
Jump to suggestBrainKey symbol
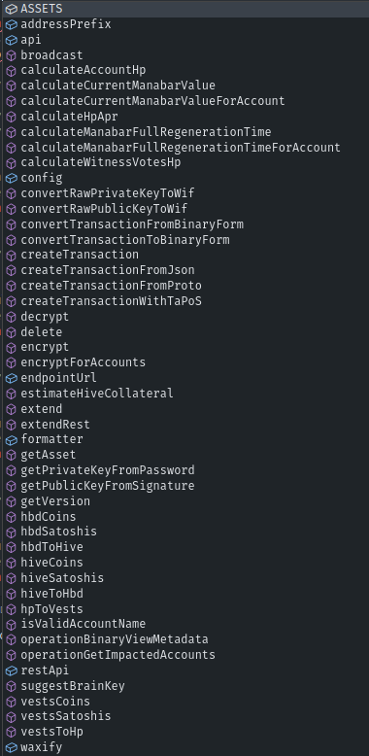click(x=73, y=686)
